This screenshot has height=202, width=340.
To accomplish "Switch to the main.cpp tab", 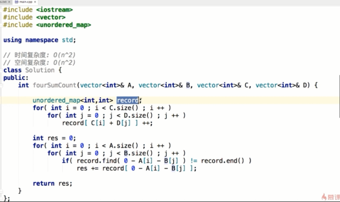I will [x=25, y=2].
